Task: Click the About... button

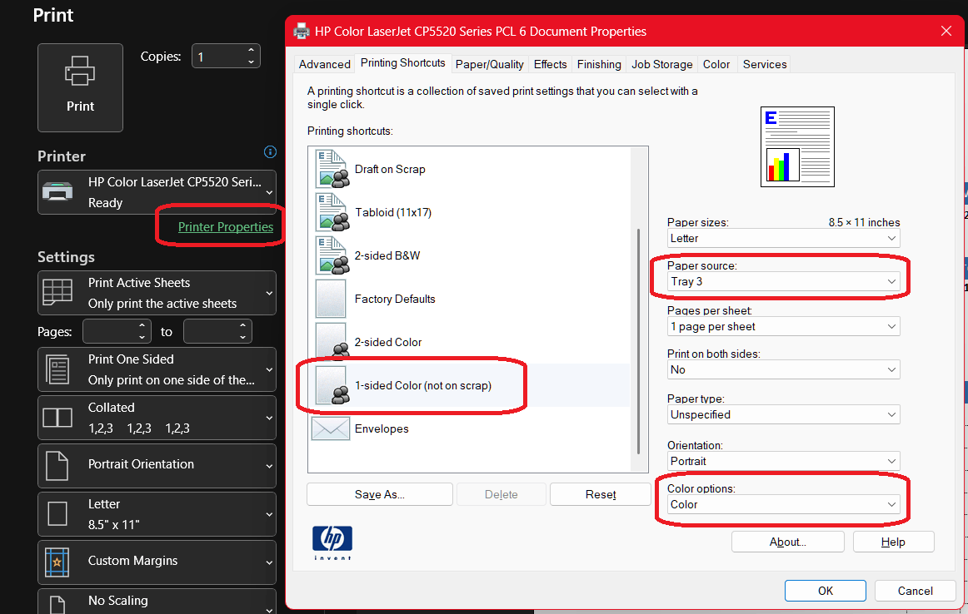Action: pyautogui.click(x=788, y=542)
